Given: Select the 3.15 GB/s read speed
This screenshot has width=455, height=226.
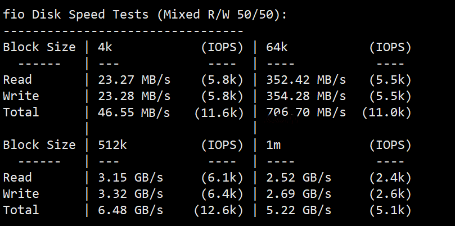Looking at the screenshot, I should [130, 178].
